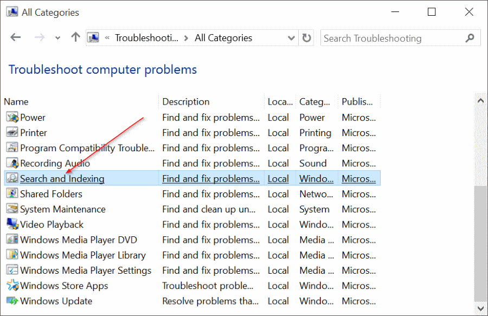The width and height of the screenshot is (488, 316).
Task: Click the search magnifier icon
Action: click(470, 38)
